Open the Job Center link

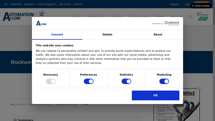(65, 4)
